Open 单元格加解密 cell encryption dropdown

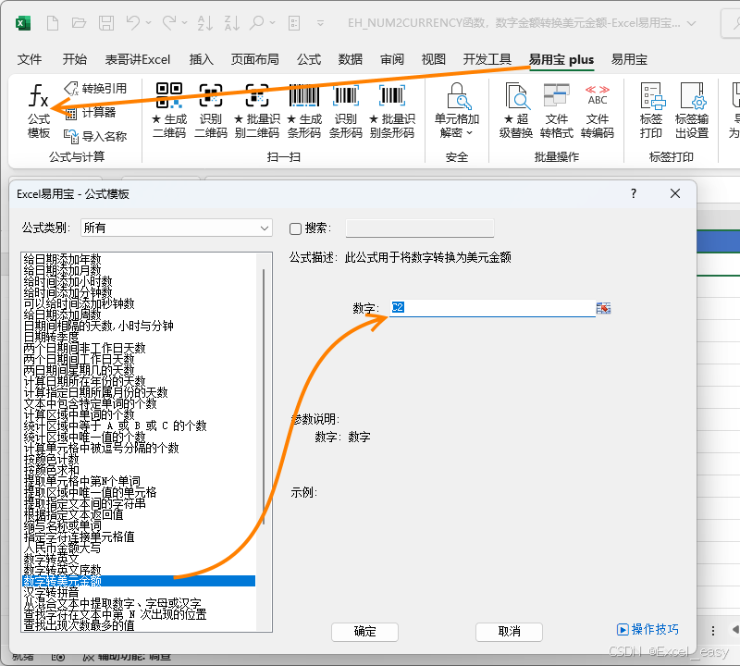(456, 111)
